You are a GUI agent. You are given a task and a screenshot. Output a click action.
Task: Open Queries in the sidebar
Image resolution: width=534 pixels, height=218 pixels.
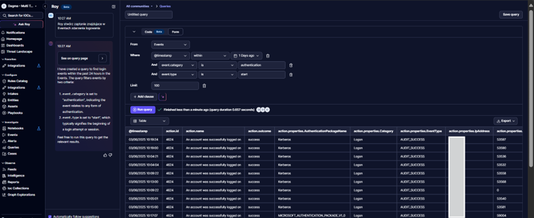pos(14,147)
